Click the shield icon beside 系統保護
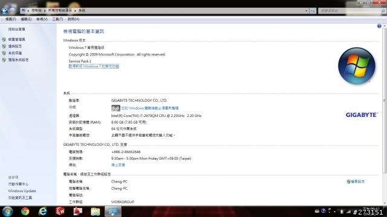387x217 pixels. pos(4,53)
